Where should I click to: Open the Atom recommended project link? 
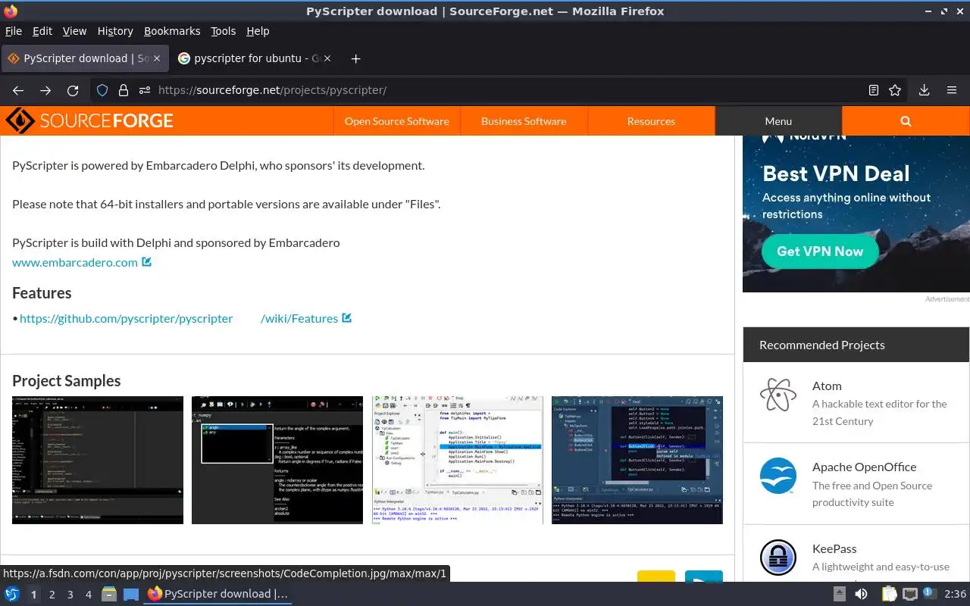pyautogui.click(x=827, y=386)
